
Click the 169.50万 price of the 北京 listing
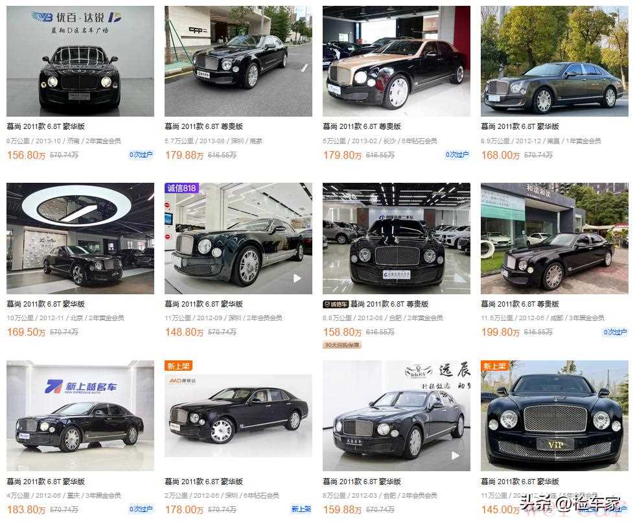click(x=27, y=332)
